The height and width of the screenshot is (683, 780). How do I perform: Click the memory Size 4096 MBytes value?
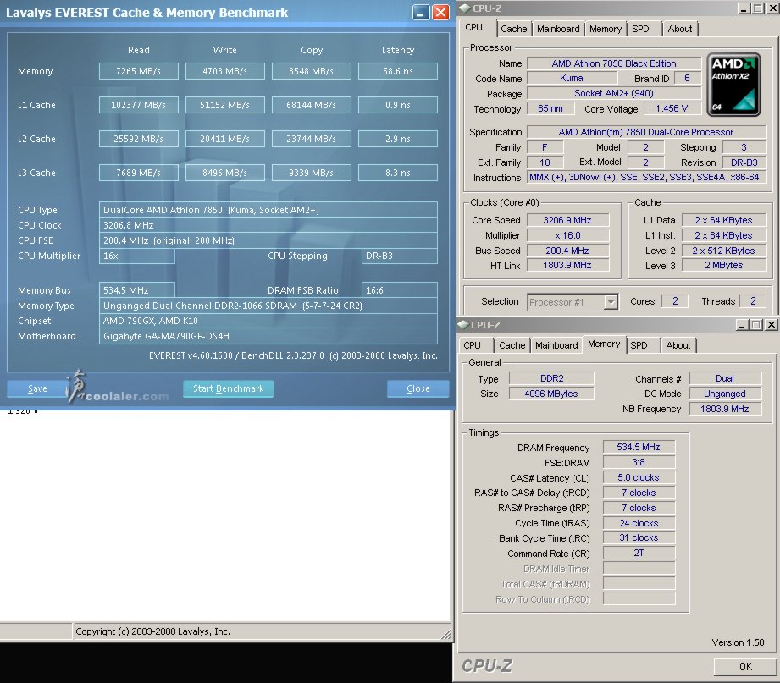551,394
